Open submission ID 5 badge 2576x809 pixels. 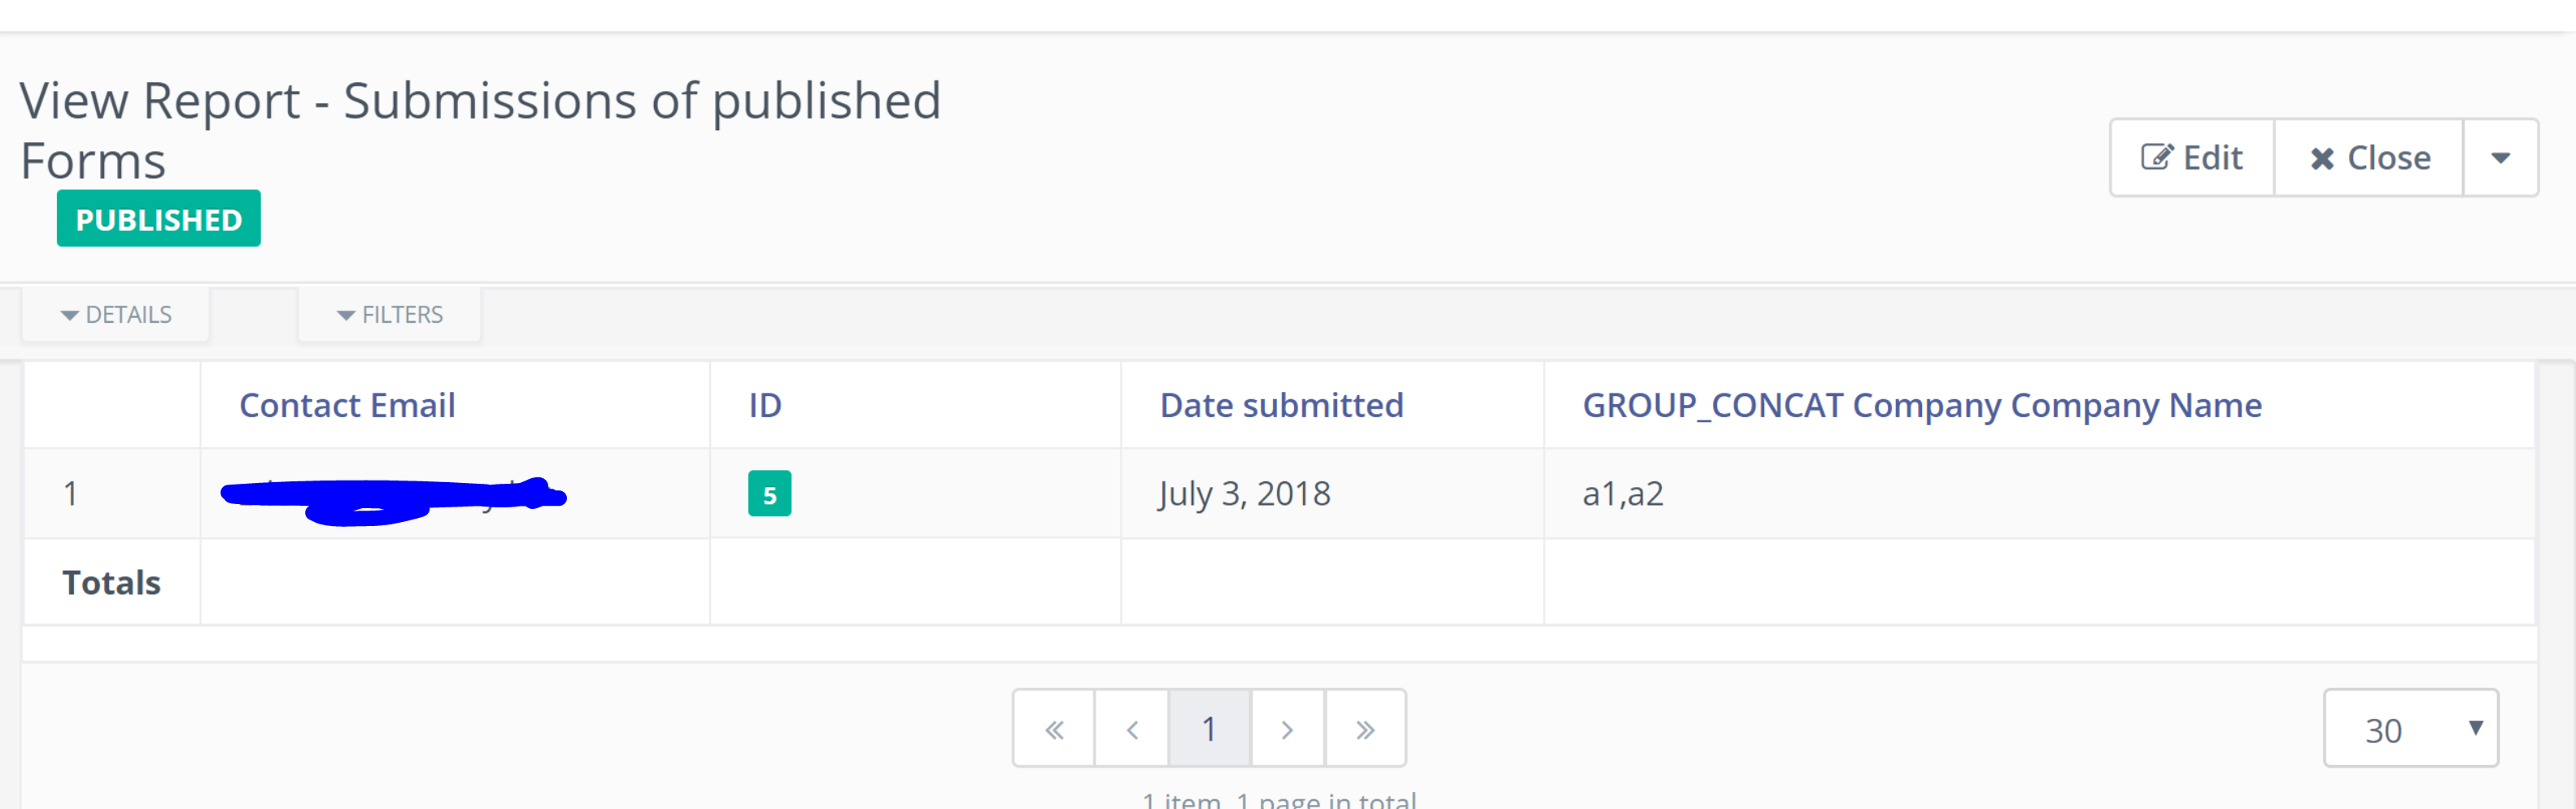point(769,494)
